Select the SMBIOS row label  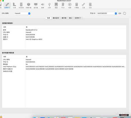click(8, 71)
